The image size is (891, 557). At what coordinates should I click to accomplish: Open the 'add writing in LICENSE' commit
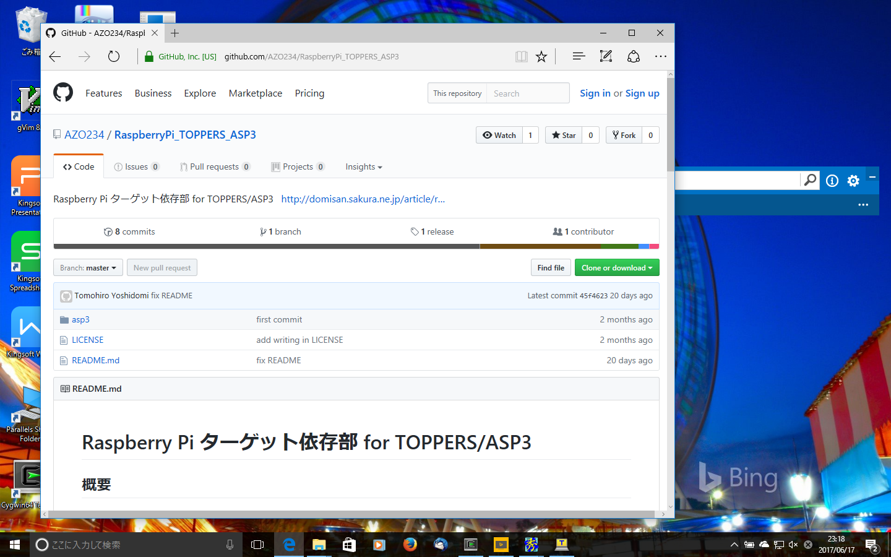(x=299, y=340)
